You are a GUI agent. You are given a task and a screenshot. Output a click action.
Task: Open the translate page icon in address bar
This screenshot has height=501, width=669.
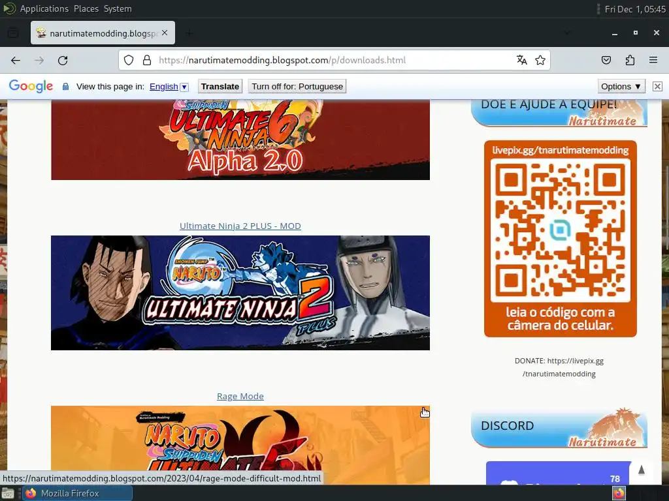[521, 60]
